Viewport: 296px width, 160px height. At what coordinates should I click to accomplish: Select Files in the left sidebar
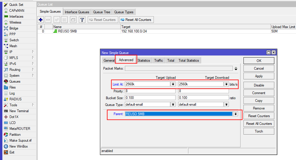tap(12, 87)
